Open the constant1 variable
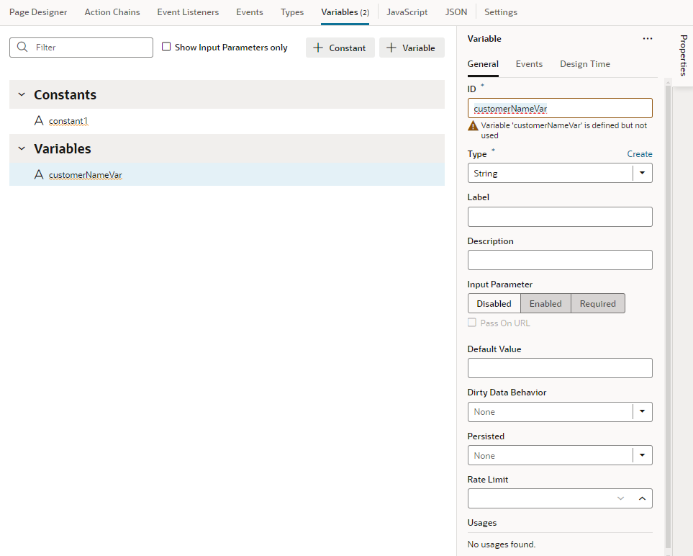Screen dimensions: 693x556 pyautogui.click(x=68, y=120)
